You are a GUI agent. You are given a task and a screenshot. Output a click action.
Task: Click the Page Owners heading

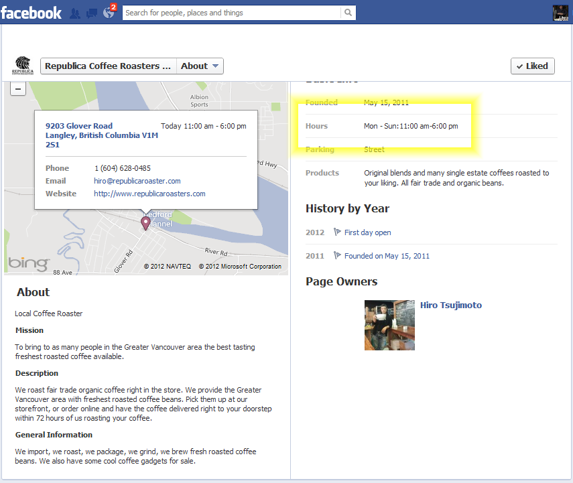point(342,281)
